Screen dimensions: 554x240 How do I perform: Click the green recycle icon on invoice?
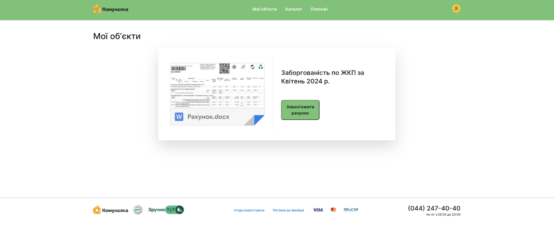pyautogui.click(x=261, y=67)
